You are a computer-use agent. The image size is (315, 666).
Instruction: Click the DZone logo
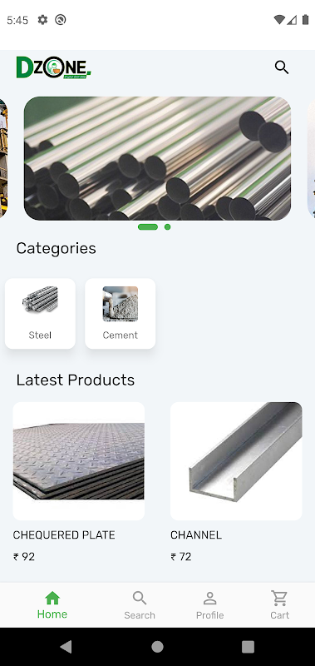(53, 67)
